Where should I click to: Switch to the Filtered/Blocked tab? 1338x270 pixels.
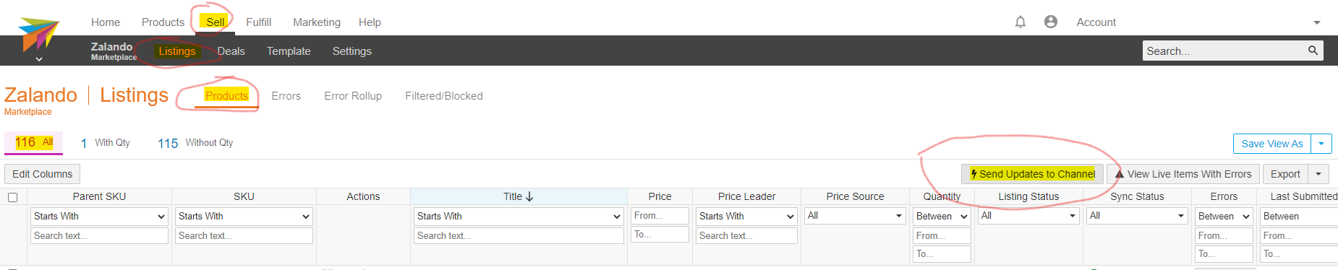[444, 96]
